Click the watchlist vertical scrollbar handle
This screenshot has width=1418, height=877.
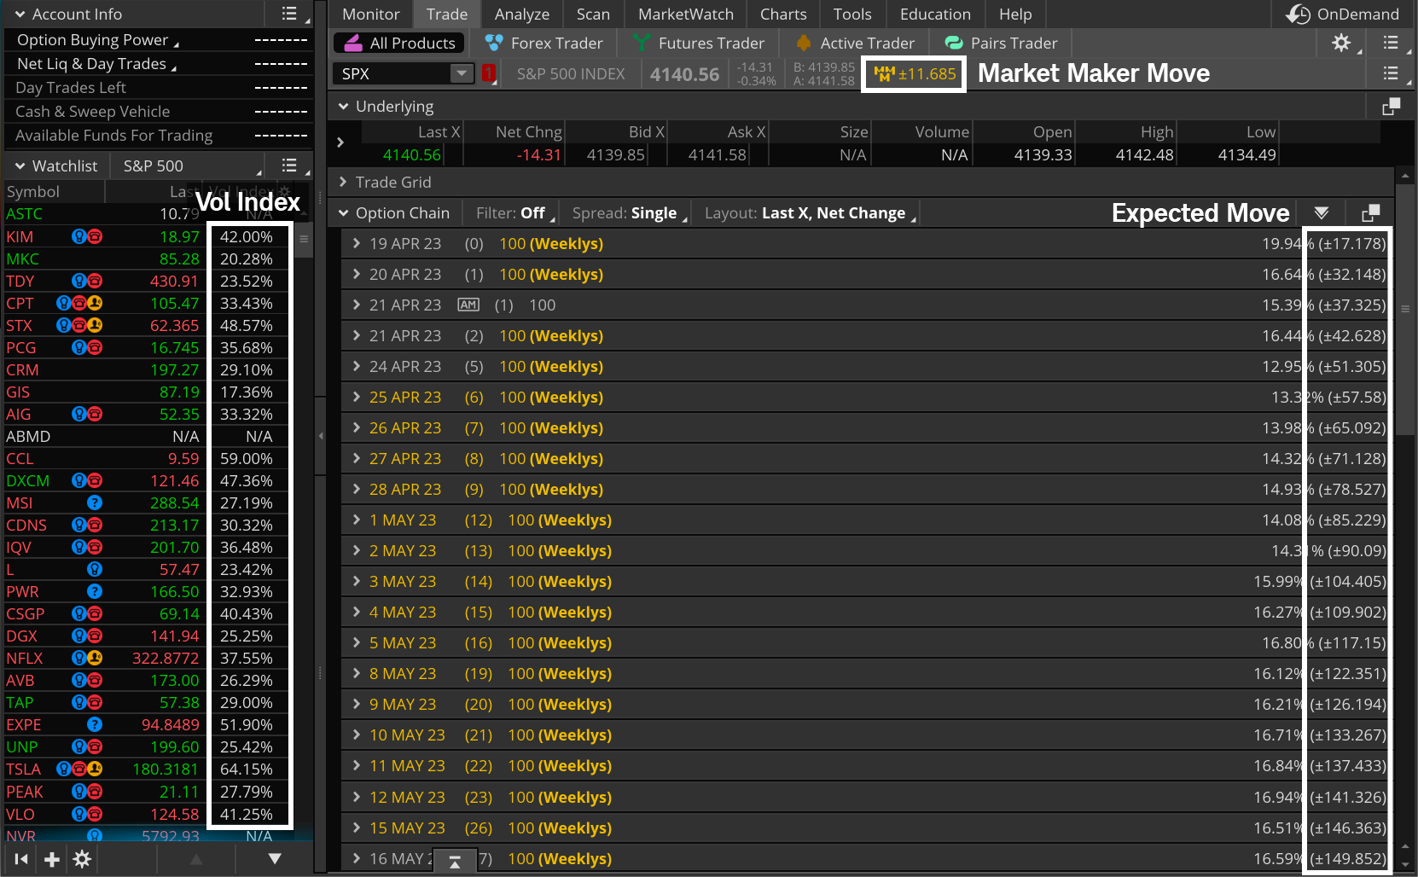click(x=304, y=240)
